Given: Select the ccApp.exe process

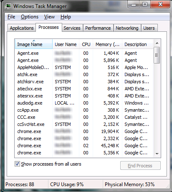Looking at the screenshot, I should point(84,110).
